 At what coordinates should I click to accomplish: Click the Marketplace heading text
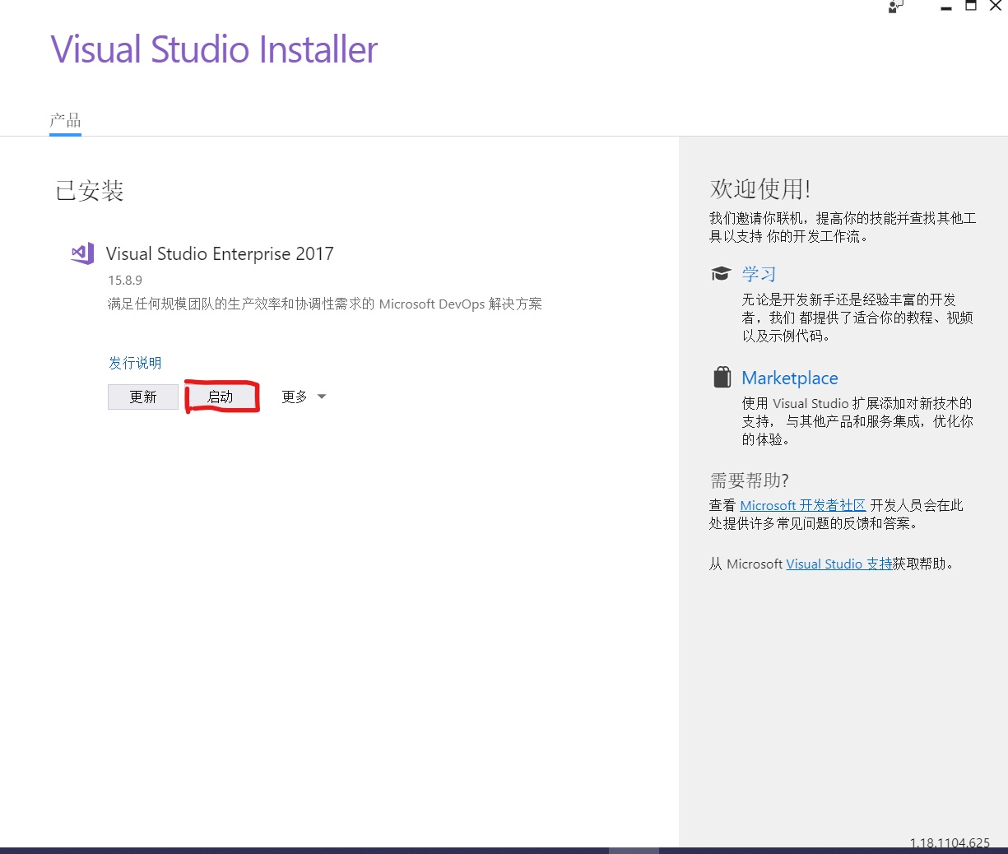[x=789, y=378]
